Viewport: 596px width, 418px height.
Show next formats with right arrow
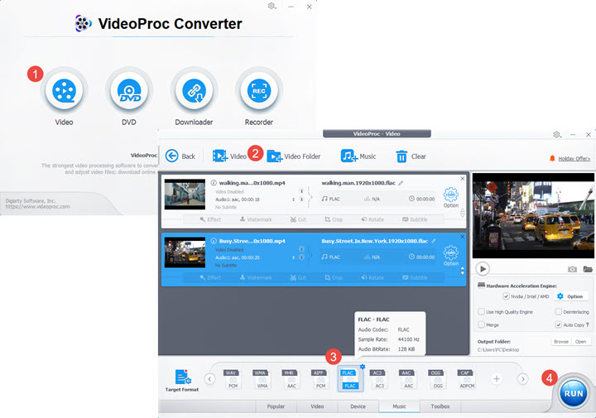(522, 378)
